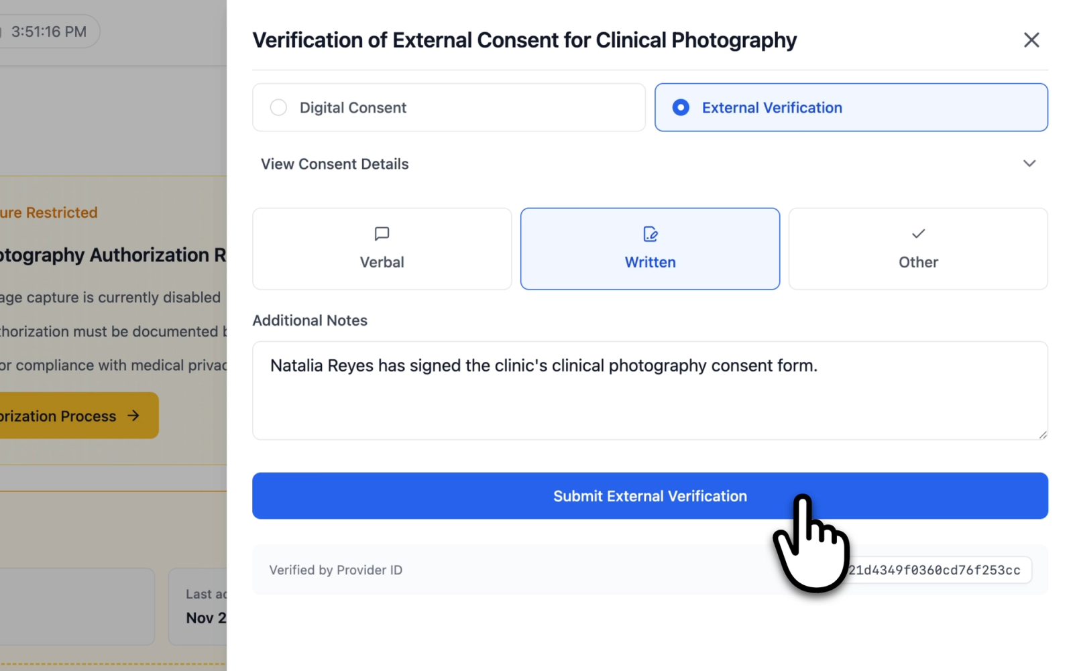
Task: Click the filled radio icon on External Verification
Action: (681, 107)
